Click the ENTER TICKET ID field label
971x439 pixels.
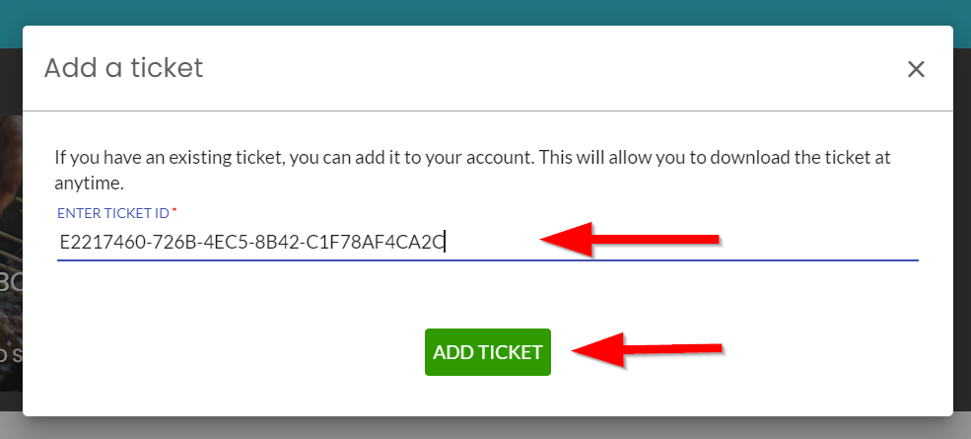coord(113,213)
